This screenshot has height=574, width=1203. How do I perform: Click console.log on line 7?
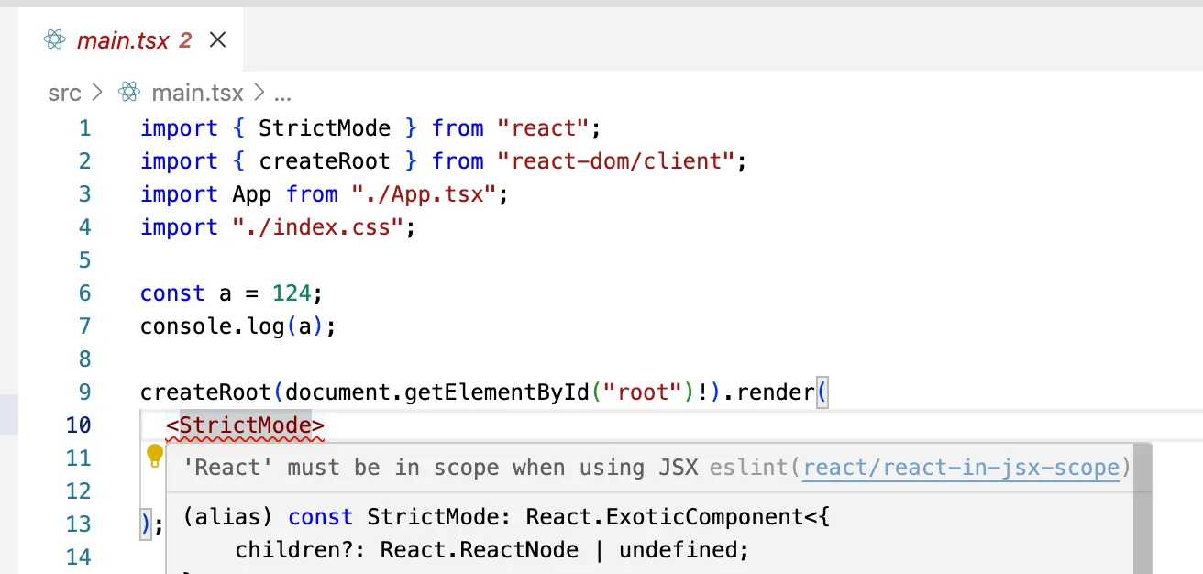tap(212, 326)
